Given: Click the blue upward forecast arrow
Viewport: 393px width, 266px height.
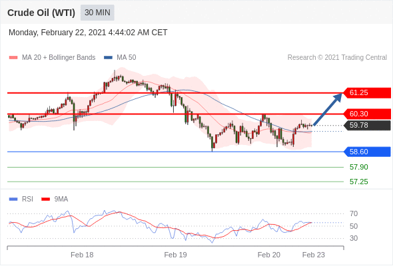Looking at the screenshot, I should pos(328,109).
